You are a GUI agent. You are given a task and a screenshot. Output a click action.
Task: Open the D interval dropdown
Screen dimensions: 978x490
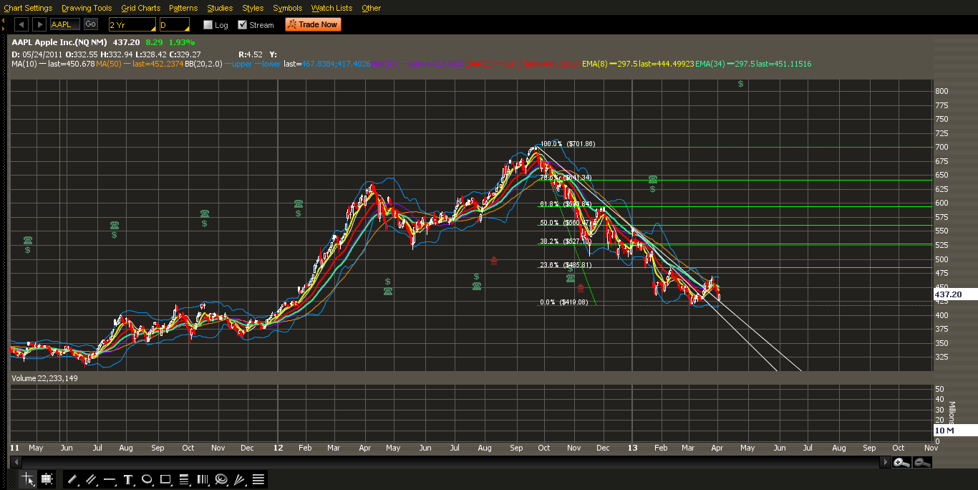coord(174,24)
